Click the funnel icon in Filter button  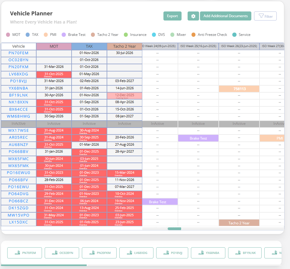(262, 16)
